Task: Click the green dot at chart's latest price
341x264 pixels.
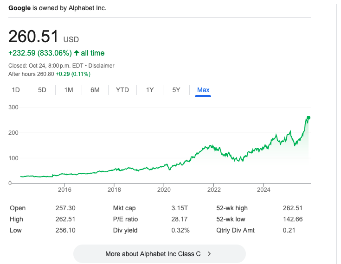Action: click(x=309, y=118)
